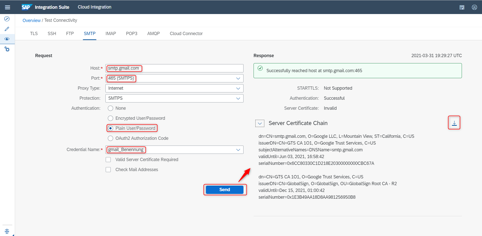Go to Overview breadcrumb link

[31, 20]
